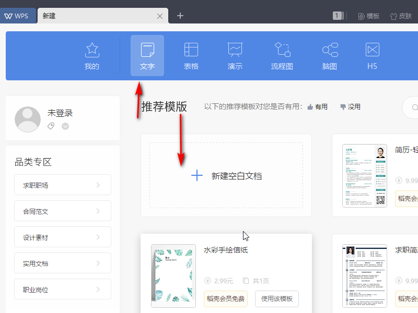Screen dimensions: 418x313
Task: Open the 脑图 mind map tool
Action: click(329, 55)
